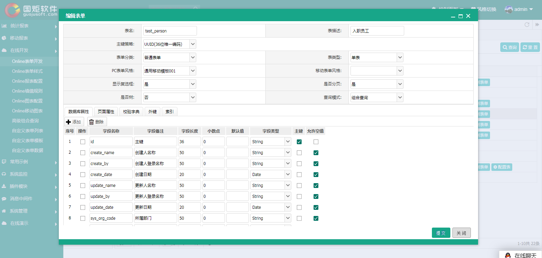542x258 pixels.
Task: Click the 统计报表 chart icon in sidebar
Action: pos(4,26)
